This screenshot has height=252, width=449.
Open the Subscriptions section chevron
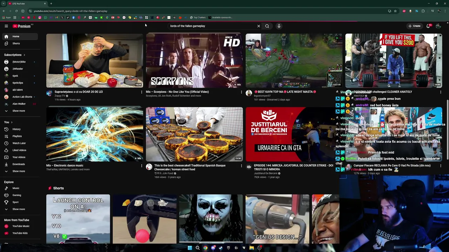tap(24, 55)
